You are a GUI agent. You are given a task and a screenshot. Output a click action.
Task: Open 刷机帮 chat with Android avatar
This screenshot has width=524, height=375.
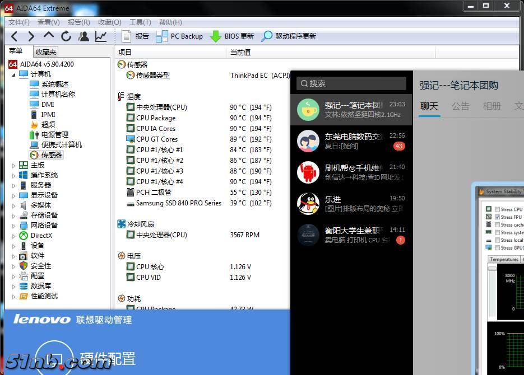click(351, 172)
